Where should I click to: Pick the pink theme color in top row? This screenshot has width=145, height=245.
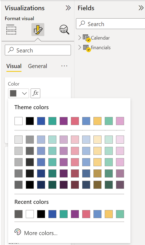coord(120,121)
